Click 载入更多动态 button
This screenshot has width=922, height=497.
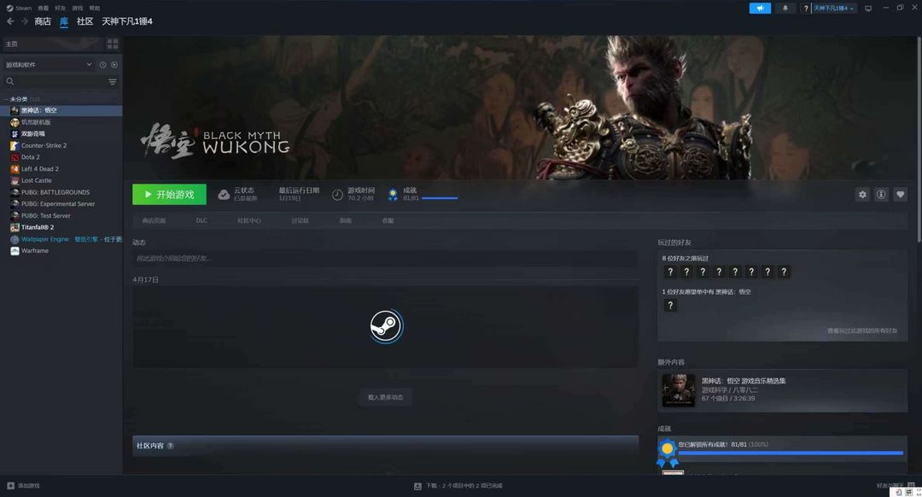pos(385,397)
